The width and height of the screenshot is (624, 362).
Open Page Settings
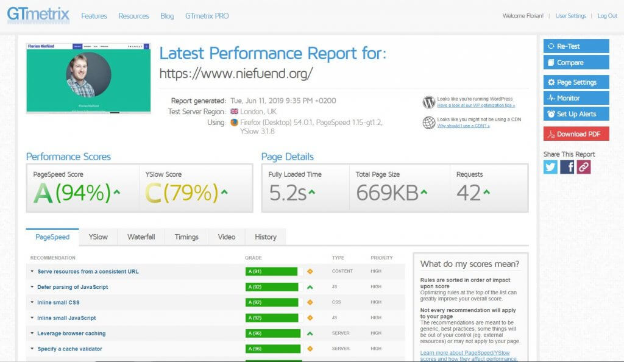pyautogui.click(x=576, y=82)
